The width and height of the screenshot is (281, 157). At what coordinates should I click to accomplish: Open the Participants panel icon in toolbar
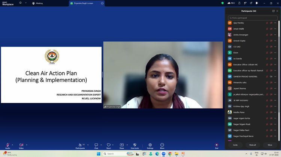[80, 145]
